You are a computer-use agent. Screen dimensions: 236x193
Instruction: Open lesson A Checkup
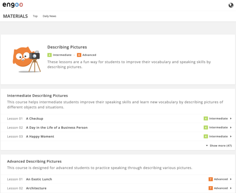[35, 119]
